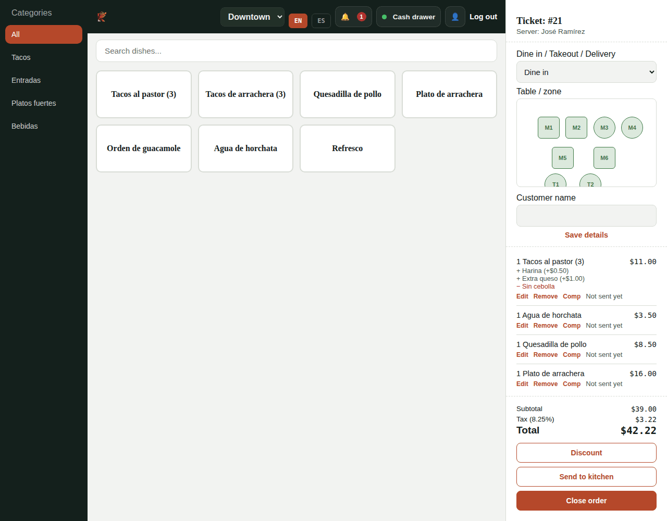
Task: Select table M1
Action: 549,128
